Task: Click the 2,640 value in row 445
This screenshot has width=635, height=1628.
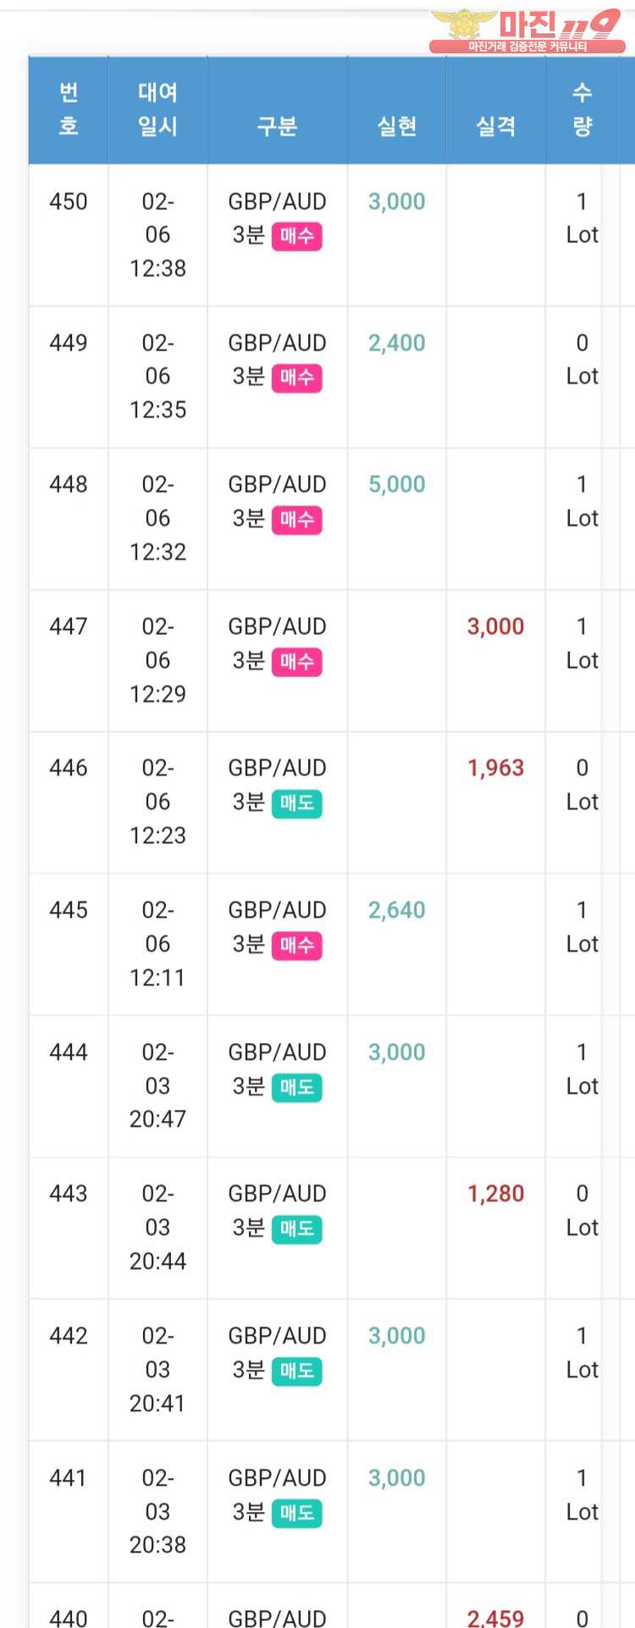Action: 396,910
